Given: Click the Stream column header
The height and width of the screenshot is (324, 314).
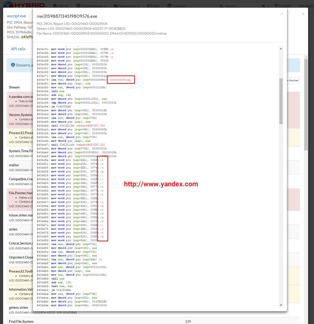Looking at the screenshot, I should click(x=14, y=87).
